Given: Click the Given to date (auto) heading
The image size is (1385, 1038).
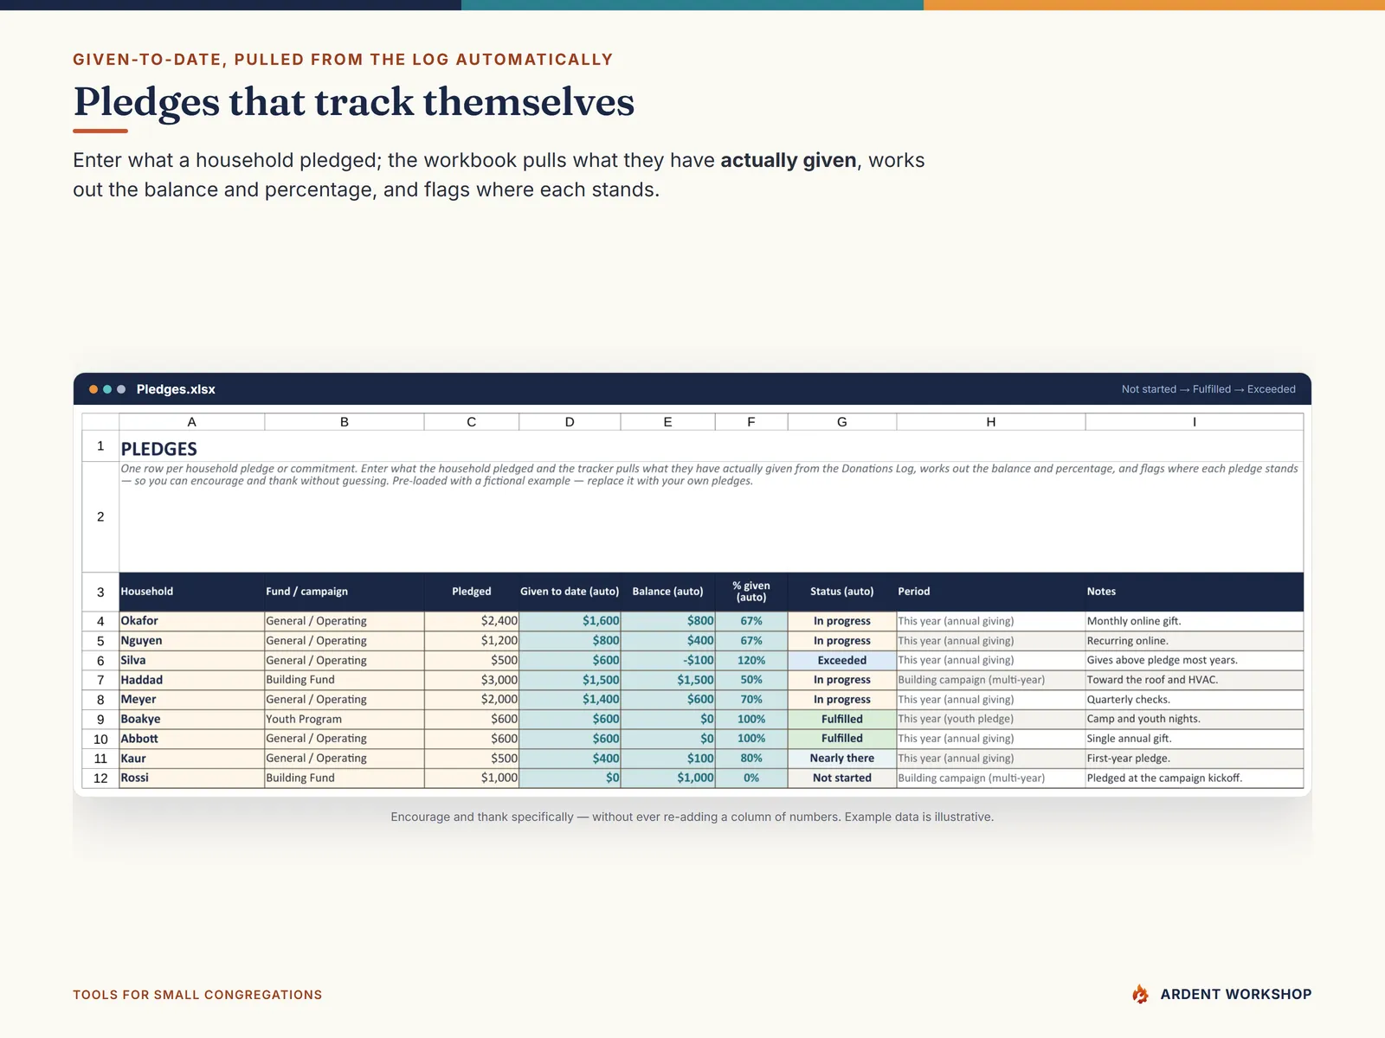Looking at the screenshot, I should pyautogui.click(x=570, y=592).
